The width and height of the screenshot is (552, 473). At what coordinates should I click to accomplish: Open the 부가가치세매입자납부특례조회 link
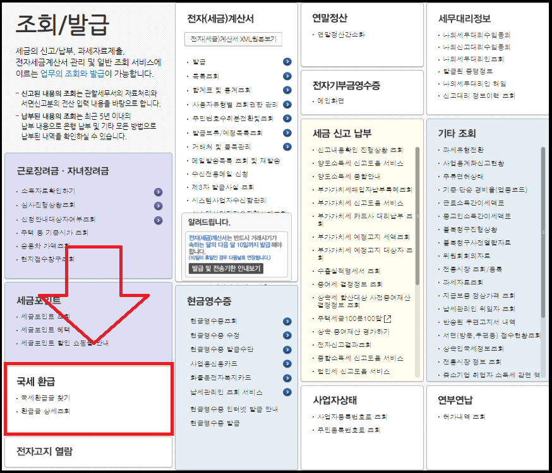click(364, 190)
